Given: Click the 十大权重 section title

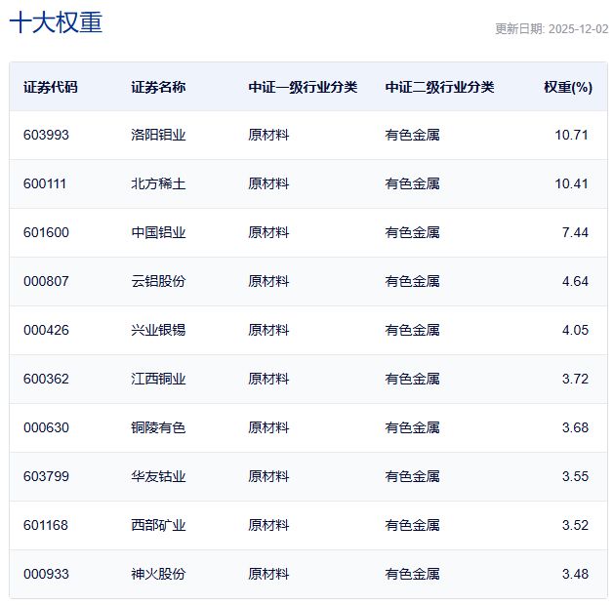Looking at the screenshot, I should coord(56,23).
